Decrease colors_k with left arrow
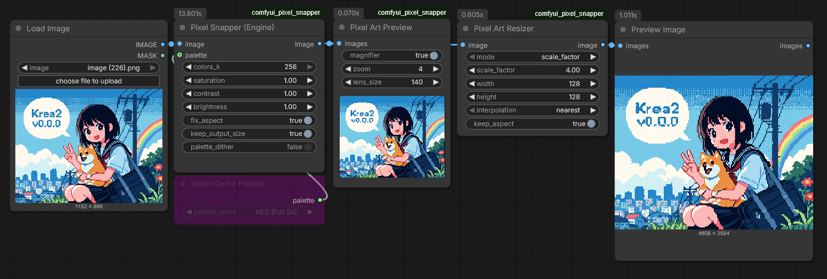Screen dimensions: 827x279 [188, 67]
